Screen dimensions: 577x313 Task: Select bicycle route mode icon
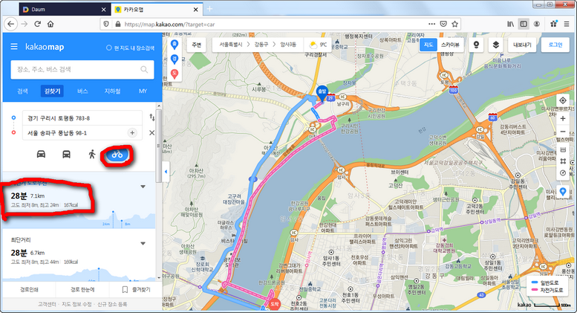coord(117,155)
